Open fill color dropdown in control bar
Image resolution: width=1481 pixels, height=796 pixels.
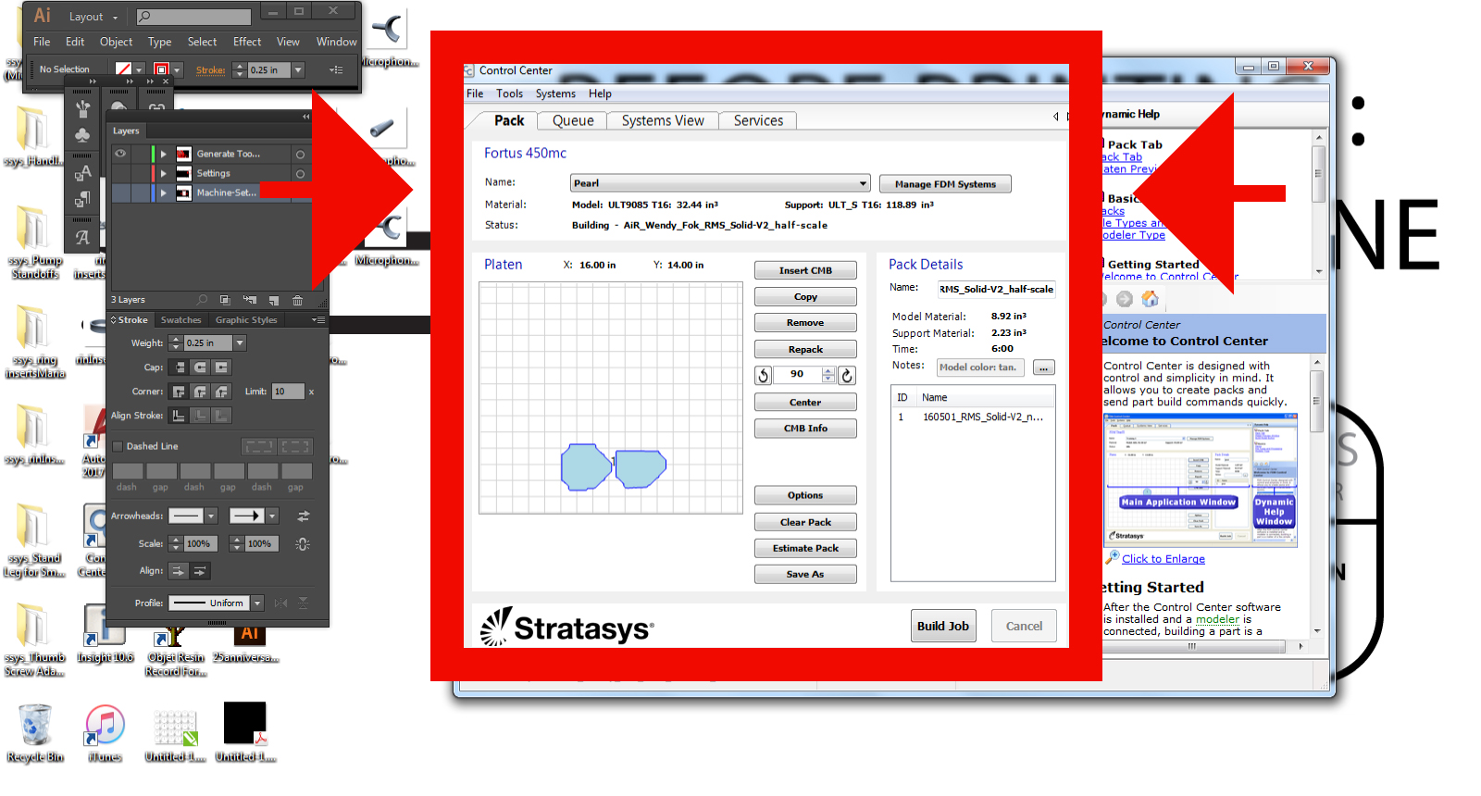click(x=139, y=70)
